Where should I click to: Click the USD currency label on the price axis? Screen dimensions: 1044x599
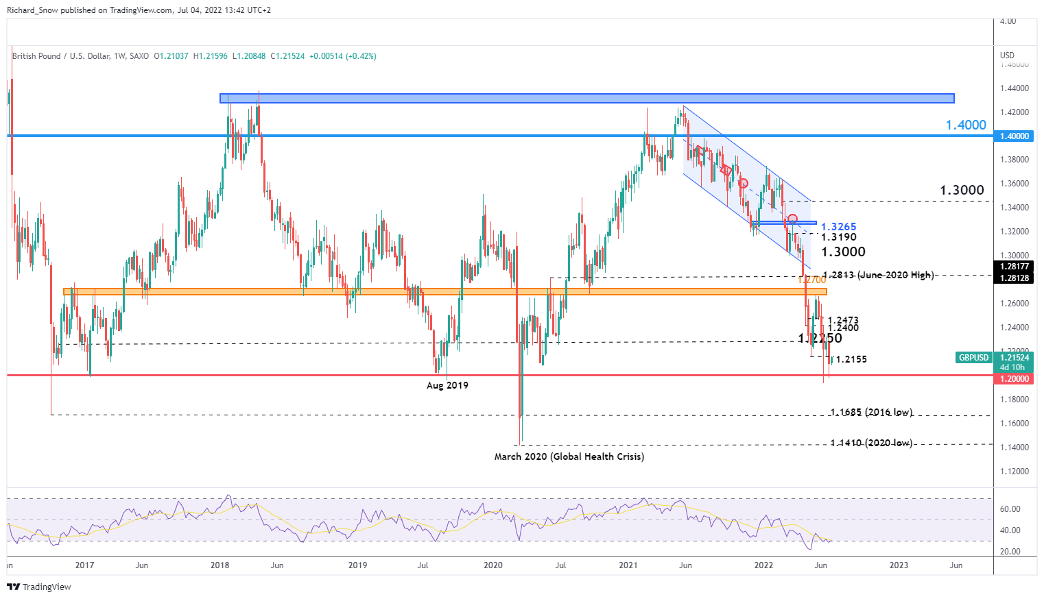pos(1007,56)
